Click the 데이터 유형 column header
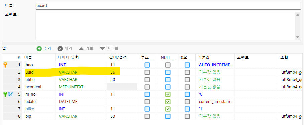Image resolution: width=304 pixels, height=125 pixels. pos(81,57)
